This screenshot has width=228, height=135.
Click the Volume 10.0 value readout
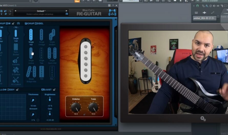coord(76,114)
